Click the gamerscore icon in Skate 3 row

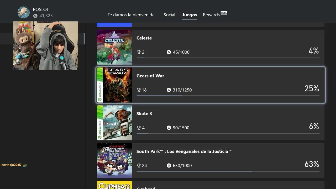pyautogui.click(x=169, y=128)
